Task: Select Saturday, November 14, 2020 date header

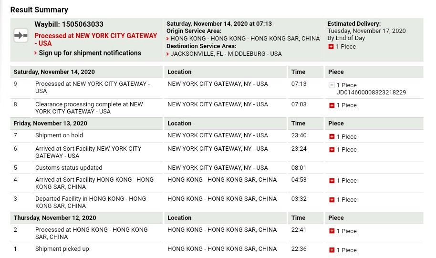Action: 54,72
